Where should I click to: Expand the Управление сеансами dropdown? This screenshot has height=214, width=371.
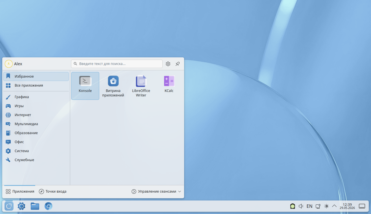pos(156,192)
